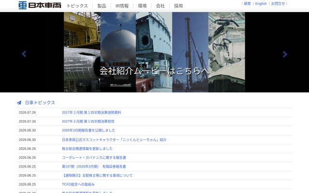Open 2026年3月期報告書を公開しました
Screen dimensions: 309x193
(88, 130)
